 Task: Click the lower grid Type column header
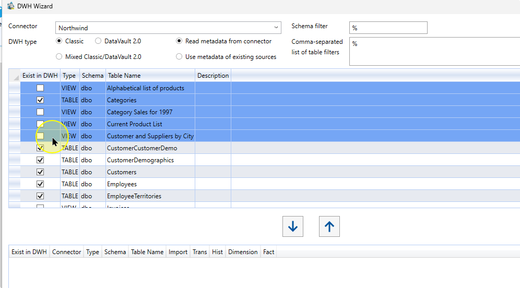point(92,252)
